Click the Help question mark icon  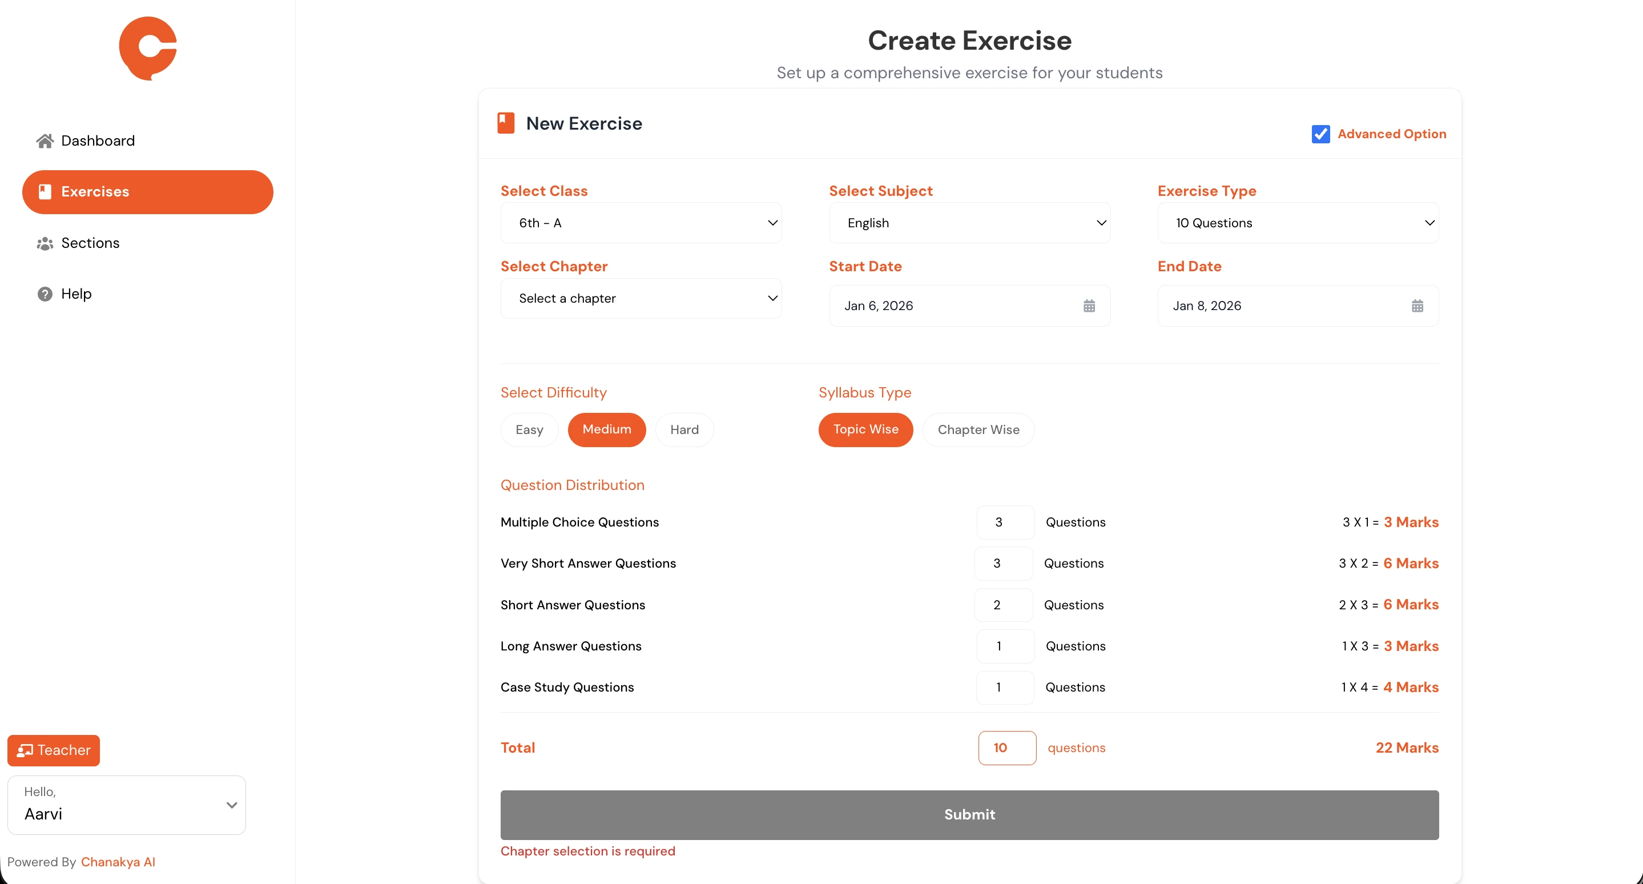click(x=45, y=294)
